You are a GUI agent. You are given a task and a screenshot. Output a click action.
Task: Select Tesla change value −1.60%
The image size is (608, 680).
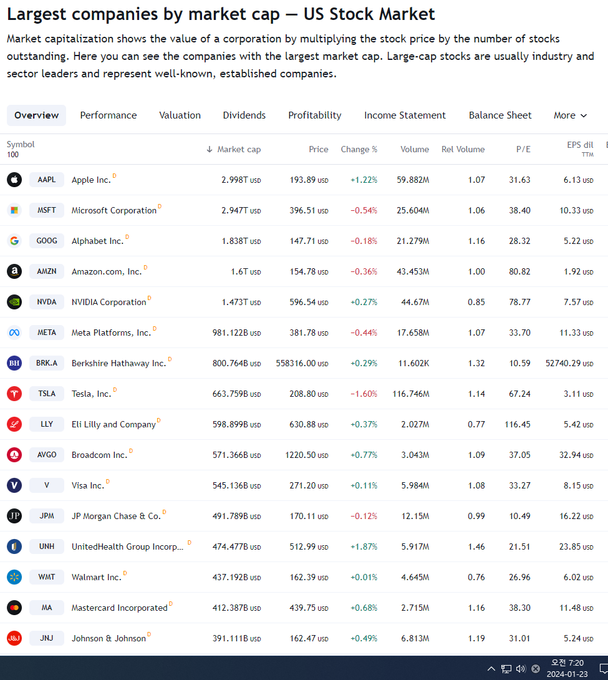(364, 394)
